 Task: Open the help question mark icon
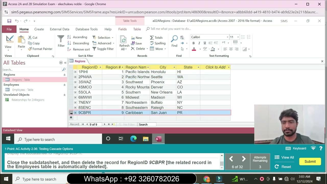(x=321, y=148)
